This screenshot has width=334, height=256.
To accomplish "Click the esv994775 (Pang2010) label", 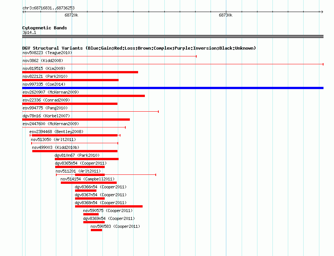I will (x=45, y=108).
